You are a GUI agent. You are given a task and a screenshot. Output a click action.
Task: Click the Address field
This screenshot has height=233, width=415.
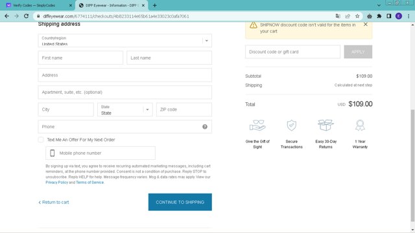(125, 75)
